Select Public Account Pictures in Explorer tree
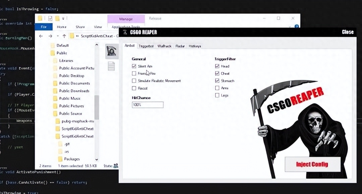This screenshot has width=362, height=194. (77, 68)
